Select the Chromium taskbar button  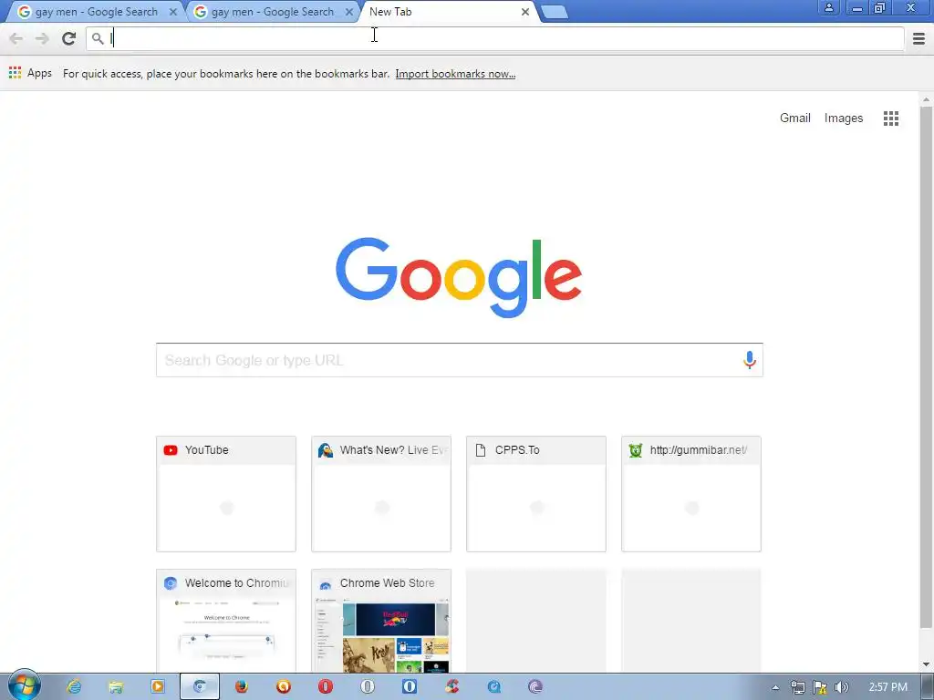coord(200,686)
